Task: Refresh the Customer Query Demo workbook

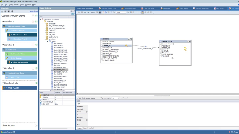Action: click(x=36, y=16)
